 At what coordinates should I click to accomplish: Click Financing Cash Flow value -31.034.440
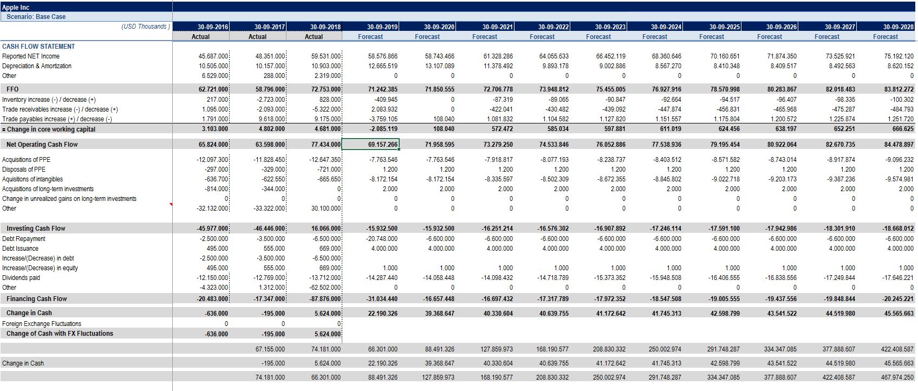coord(381,299)
